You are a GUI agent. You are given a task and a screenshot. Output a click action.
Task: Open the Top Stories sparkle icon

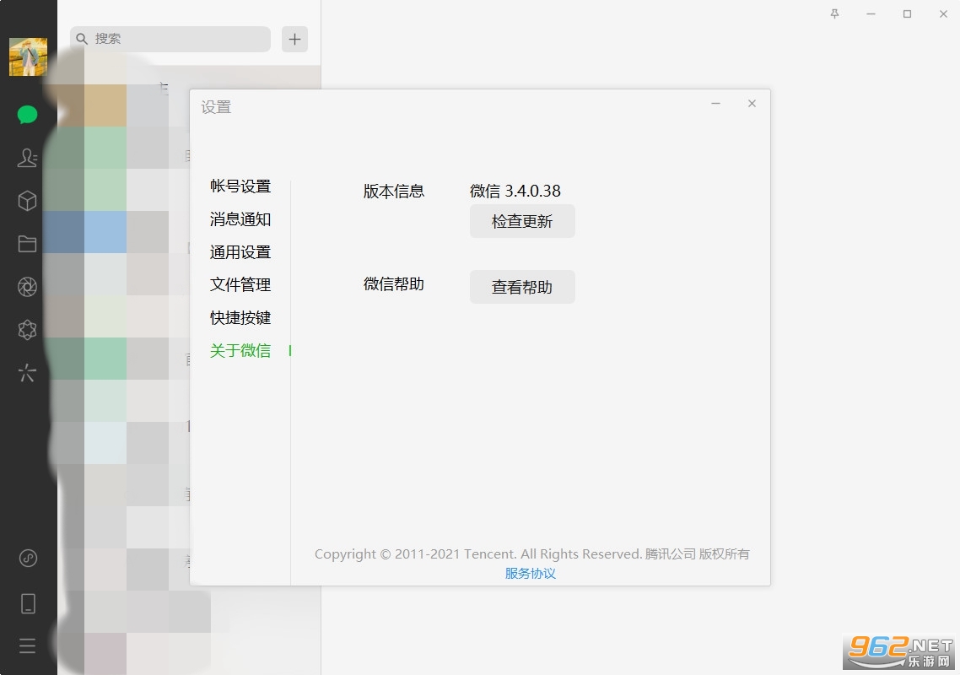(x=27, y=372)
